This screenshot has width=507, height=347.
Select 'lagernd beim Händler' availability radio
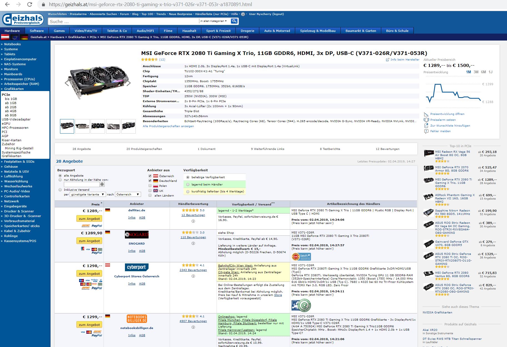(x=188, y=184)
